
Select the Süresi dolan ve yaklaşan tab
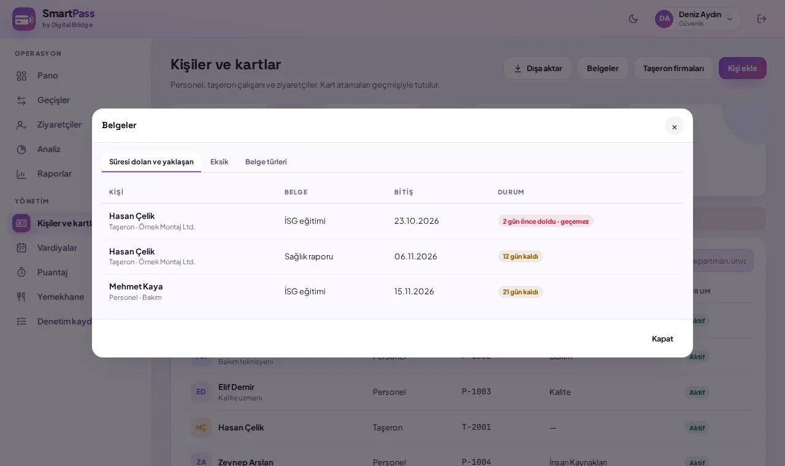click(x=151, y=162)
